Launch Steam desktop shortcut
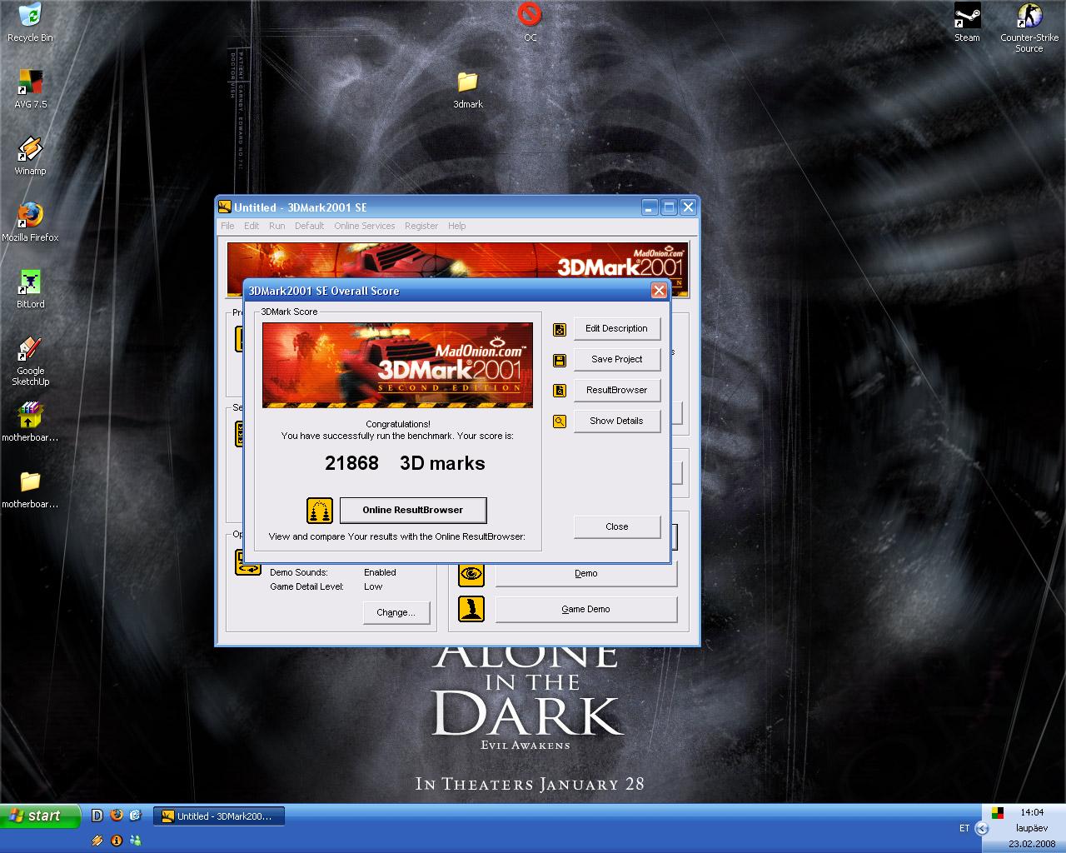Image resolution: width=1066 pixels, height=853 pixels. 967,22
